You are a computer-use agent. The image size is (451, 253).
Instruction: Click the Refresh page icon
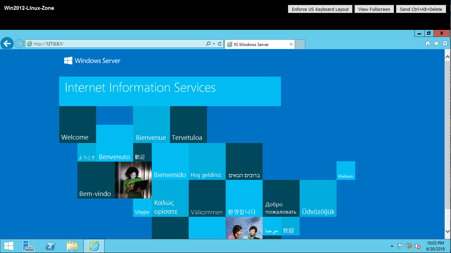220,44
